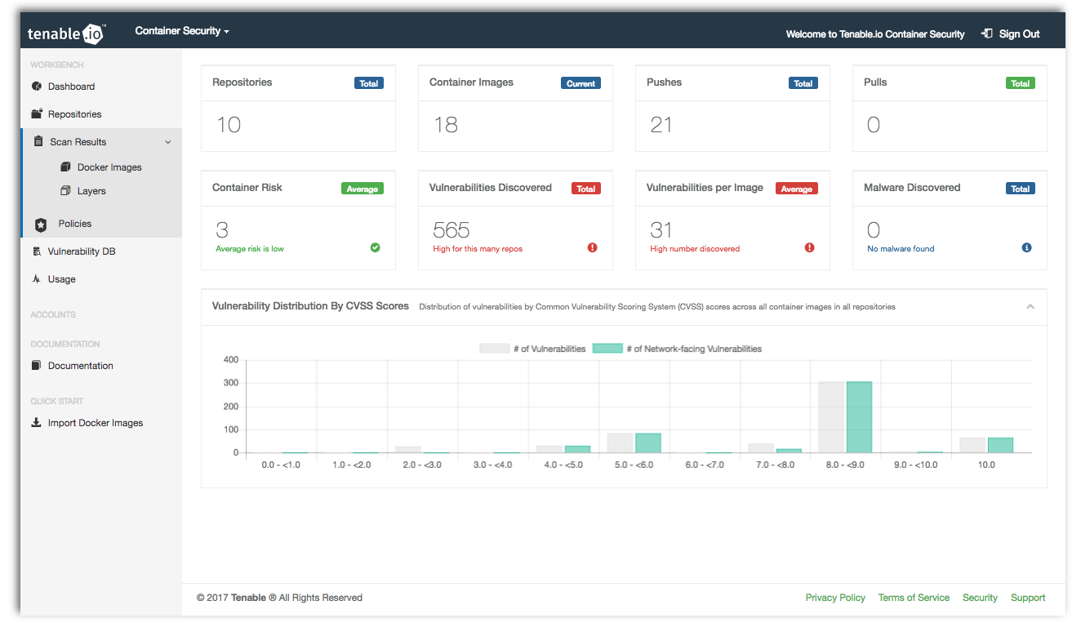Click the Repositories folder icon
1072x623 pixels.
click(36, 114)
